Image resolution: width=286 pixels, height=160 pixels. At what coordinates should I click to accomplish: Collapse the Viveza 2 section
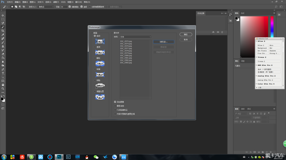pyautogui.click(x=256, y=57)
